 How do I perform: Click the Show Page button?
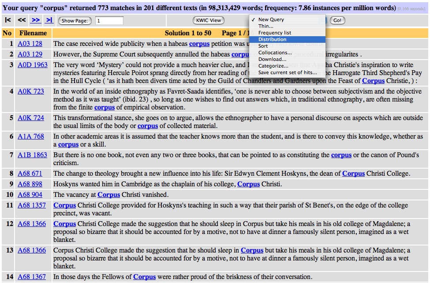coord(75,21)
